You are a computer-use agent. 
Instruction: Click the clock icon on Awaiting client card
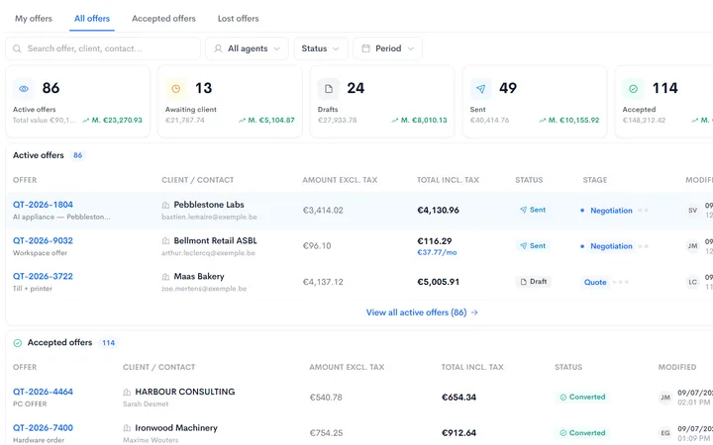(x=176, y=89)
